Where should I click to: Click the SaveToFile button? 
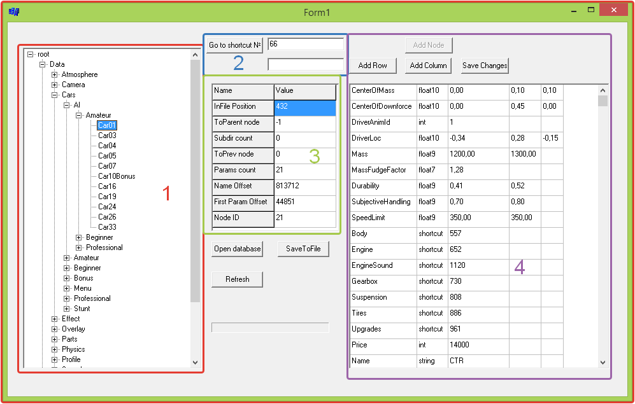[x=303, y=249]
